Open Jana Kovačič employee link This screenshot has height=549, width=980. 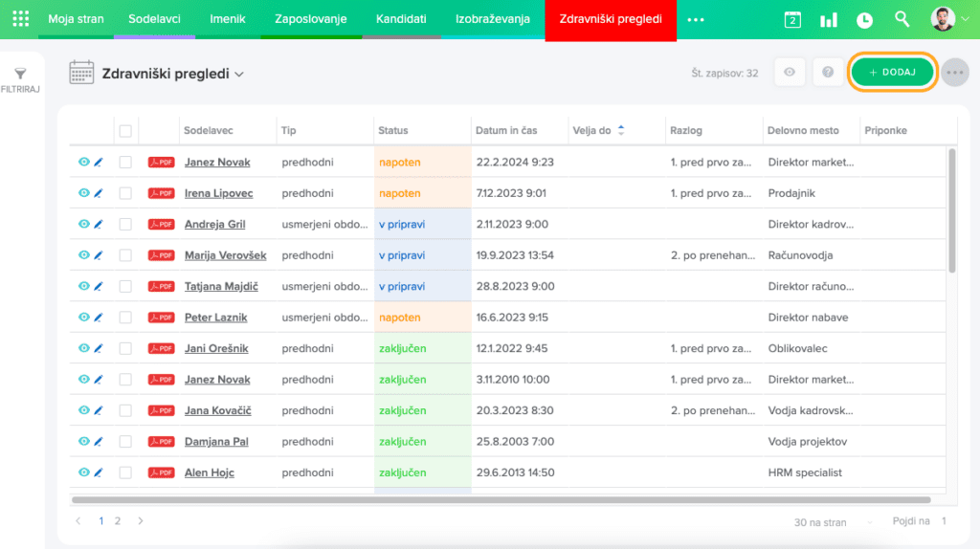[217, 410]
